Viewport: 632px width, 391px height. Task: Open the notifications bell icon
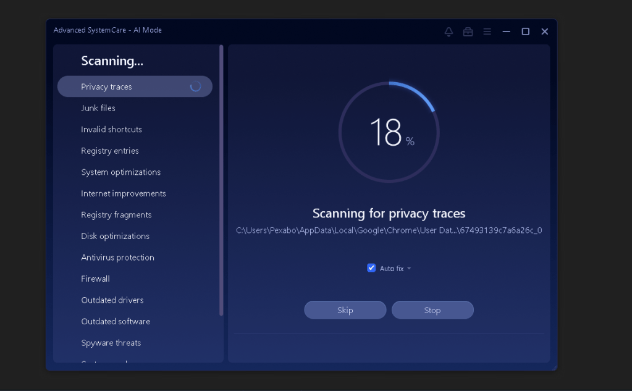tap(449, 32)
